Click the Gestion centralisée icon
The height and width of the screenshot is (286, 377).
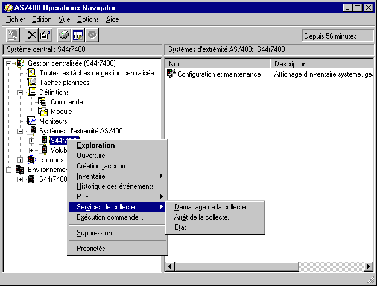20,63
